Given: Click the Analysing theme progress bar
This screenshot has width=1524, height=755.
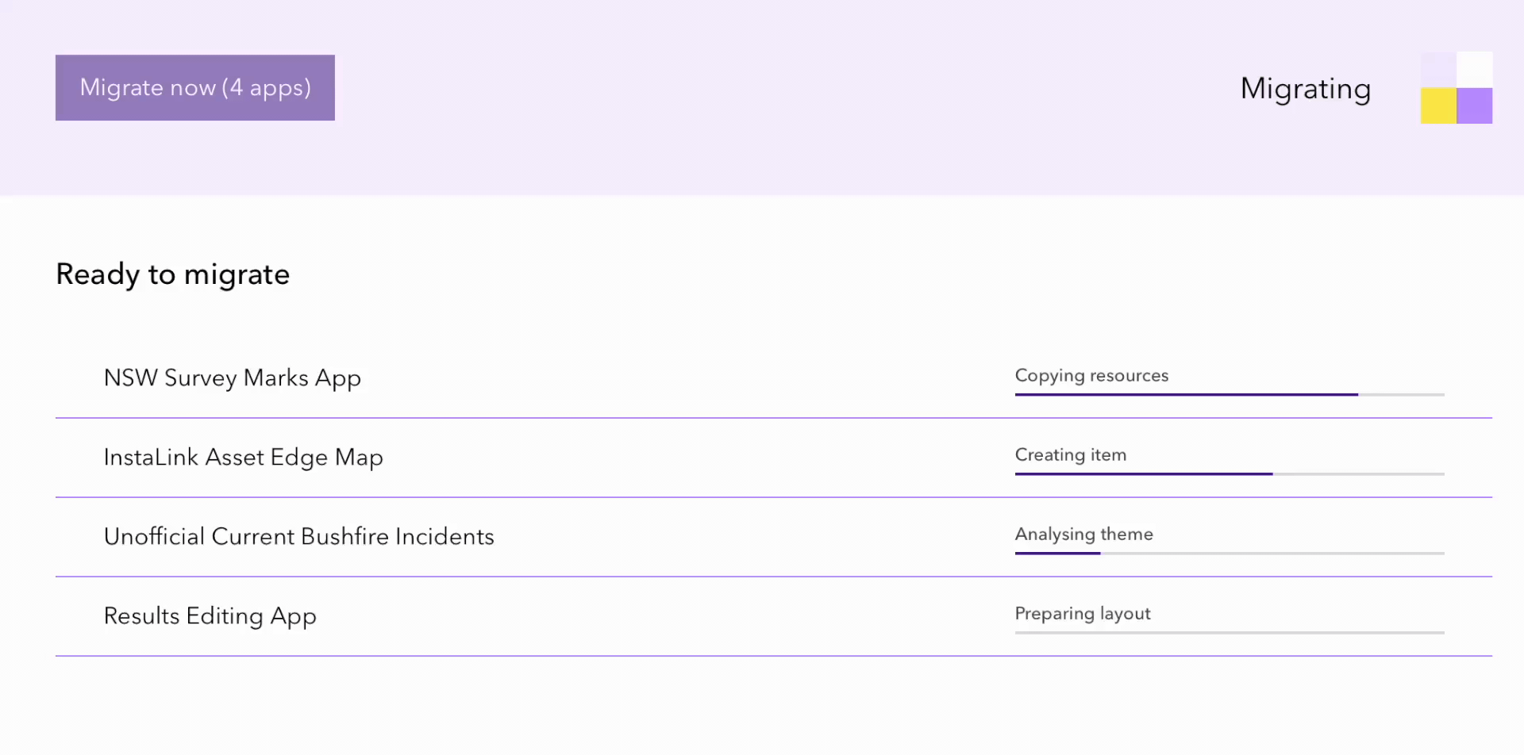Looking at the screenshot, I should [x=1230, y=553].
